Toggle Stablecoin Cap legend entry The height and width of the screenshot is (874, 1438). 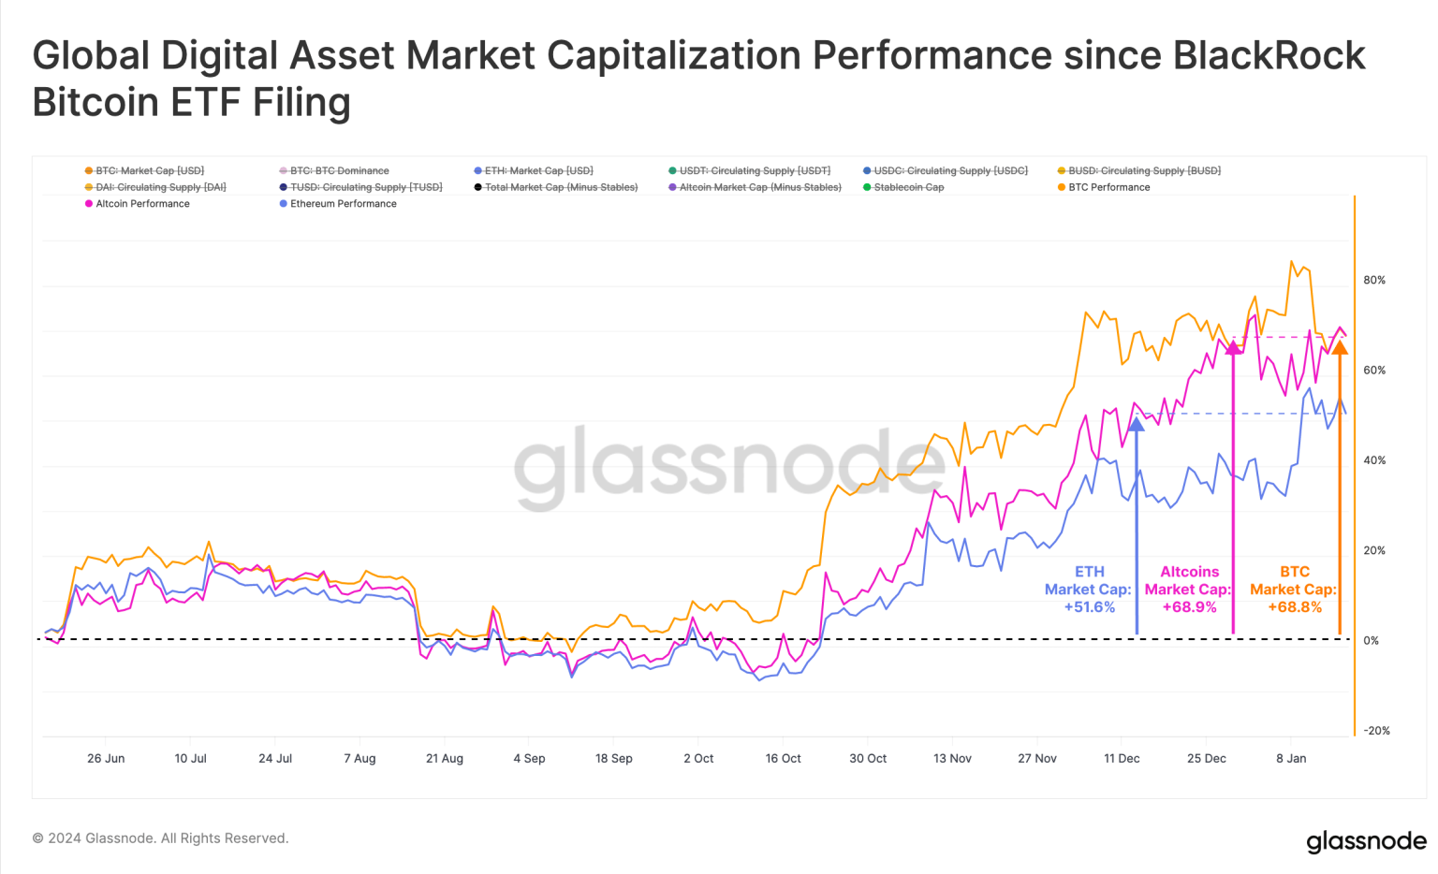[903, 187]
